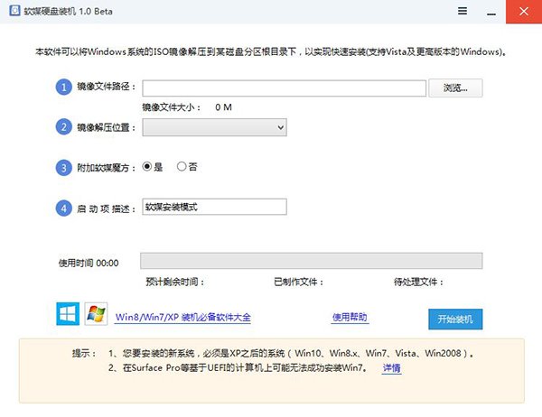This screenshot has height=417, width=542.
Task: Click the 软媒硬盘装机 1.0 Beta title text
Action: [x=68, y=12]
